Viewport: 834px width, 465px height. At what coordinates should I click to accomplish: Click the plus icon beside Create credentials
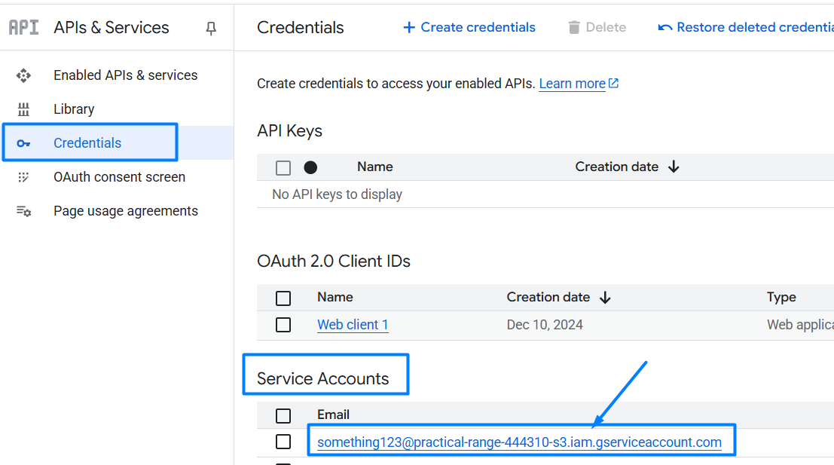409,28
